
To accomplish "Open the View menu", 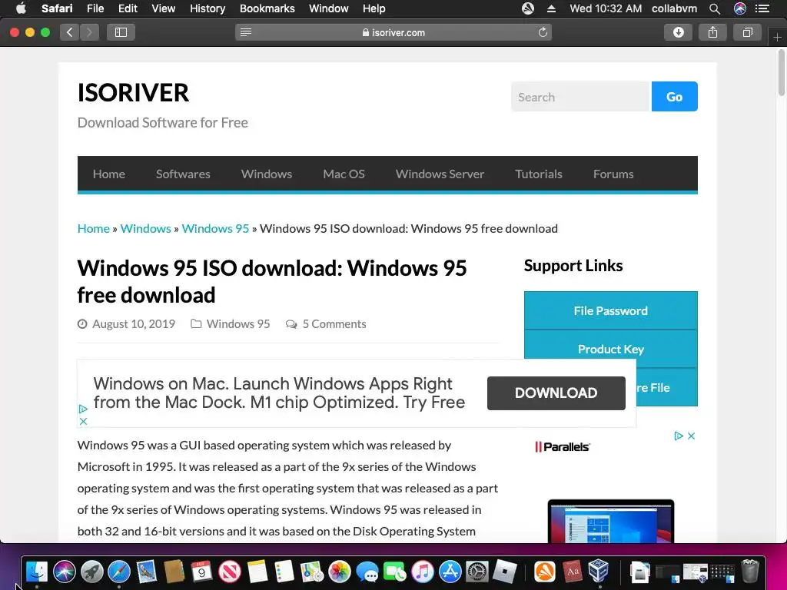I will pos(163,8).
